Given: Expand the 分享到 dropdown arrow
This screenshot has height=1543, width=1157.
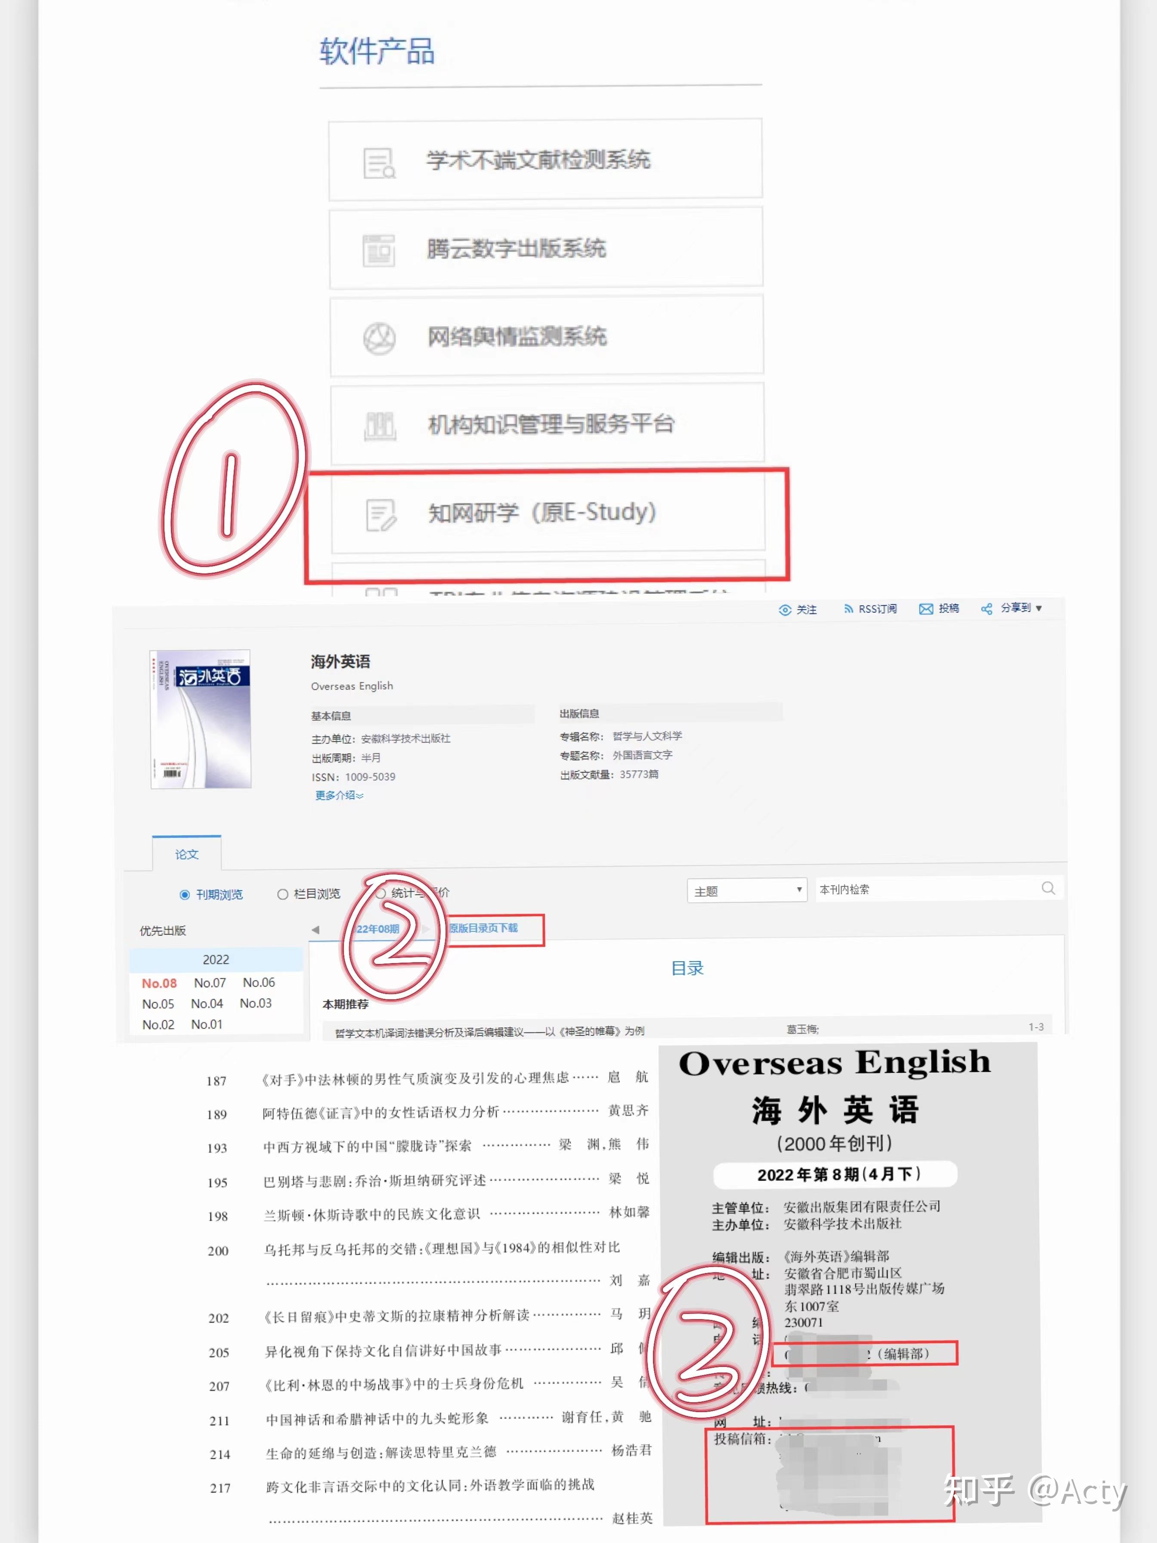Looking at the screenshot, I should coord(1039,608).
